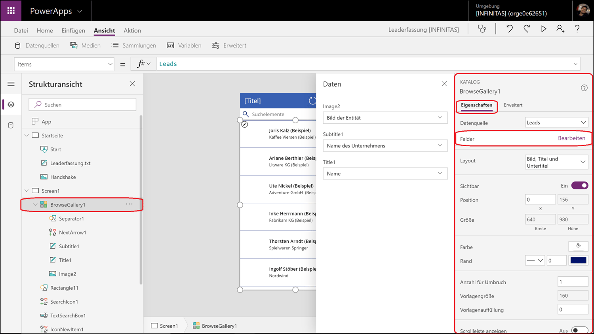Image resolution: width=594 pixels, height=334 pixels.
Task: Undo the last change
Action: tap(510, 28)
